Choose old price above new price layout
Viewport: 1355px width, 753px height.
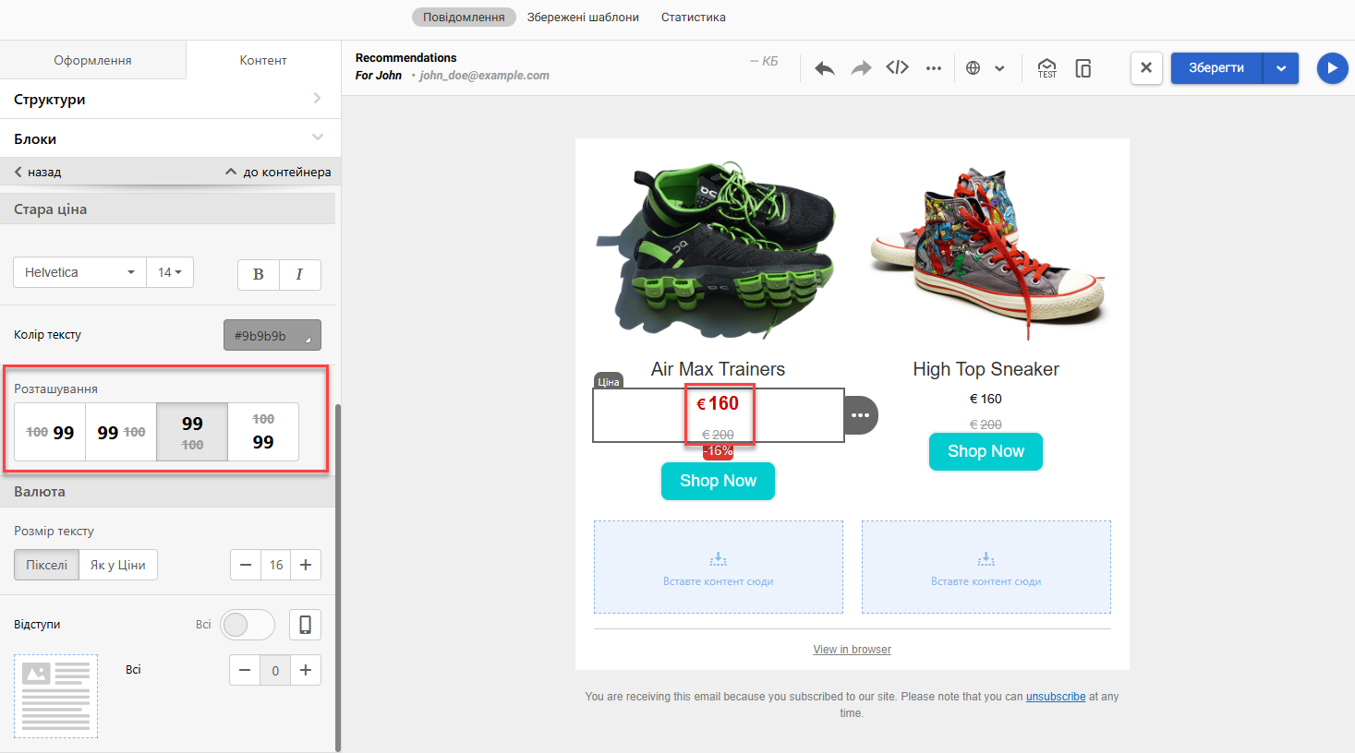[263, 432]
